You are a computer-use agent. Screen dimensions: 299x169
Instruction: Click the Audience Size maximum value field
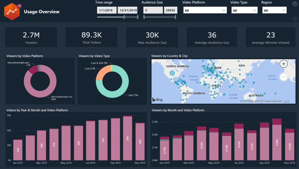point(171,10)
